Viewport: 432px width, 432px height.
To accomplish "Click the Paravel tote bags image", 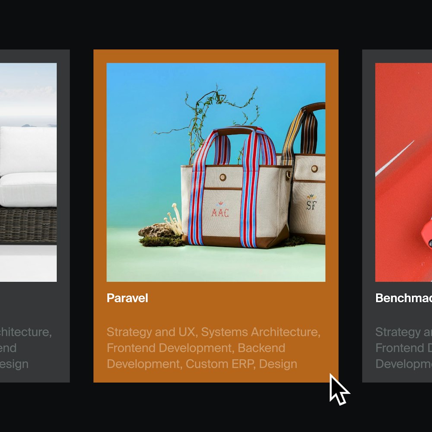I will tap(216, 172).
